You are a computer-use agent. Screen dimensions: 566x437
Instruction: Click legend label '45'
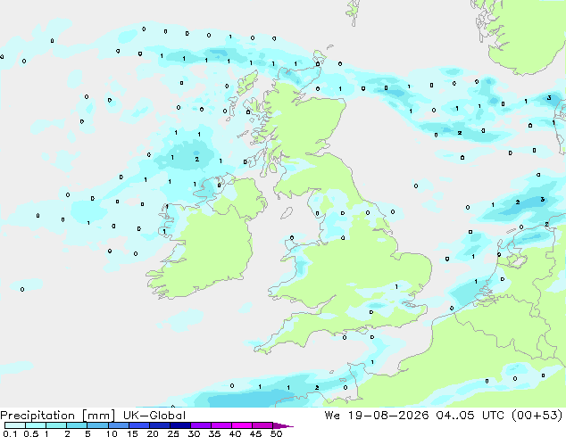tap(255, 433)
